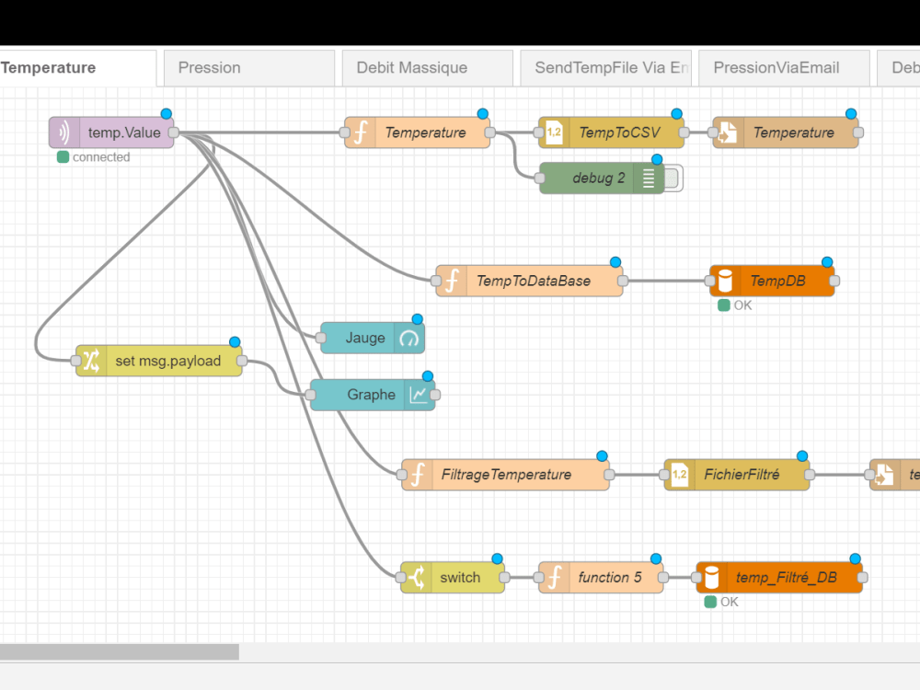Click the MQTT icon on temp.Value node
Viewport: 920px width, 690px height.
tap(64, 132)
